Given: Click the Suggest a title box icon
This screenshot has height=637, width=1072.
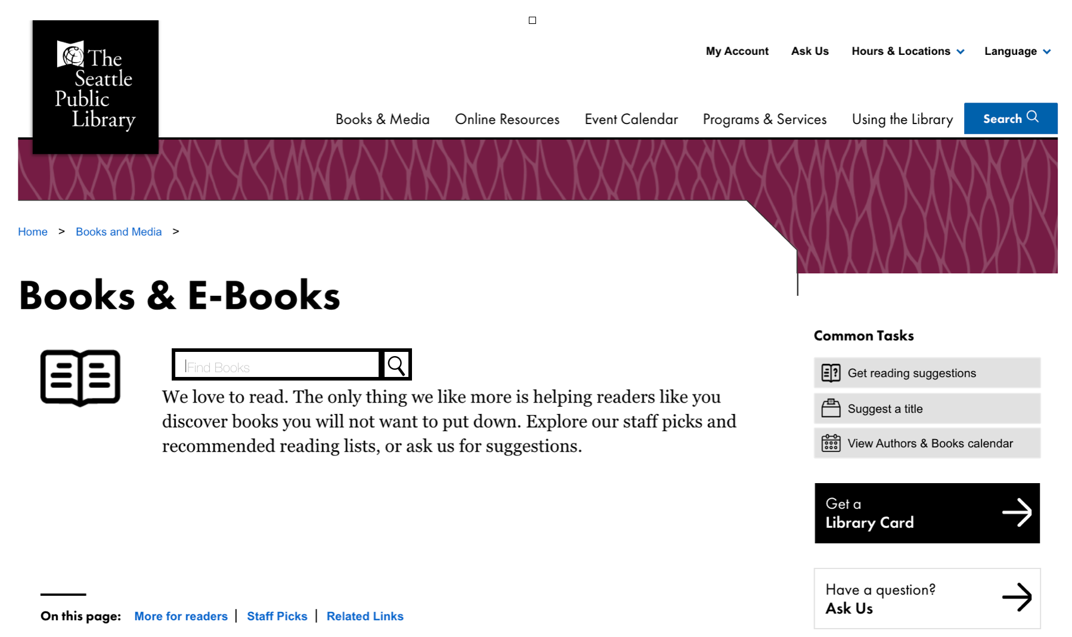Looking at the screenshot, I should [831, 408].
